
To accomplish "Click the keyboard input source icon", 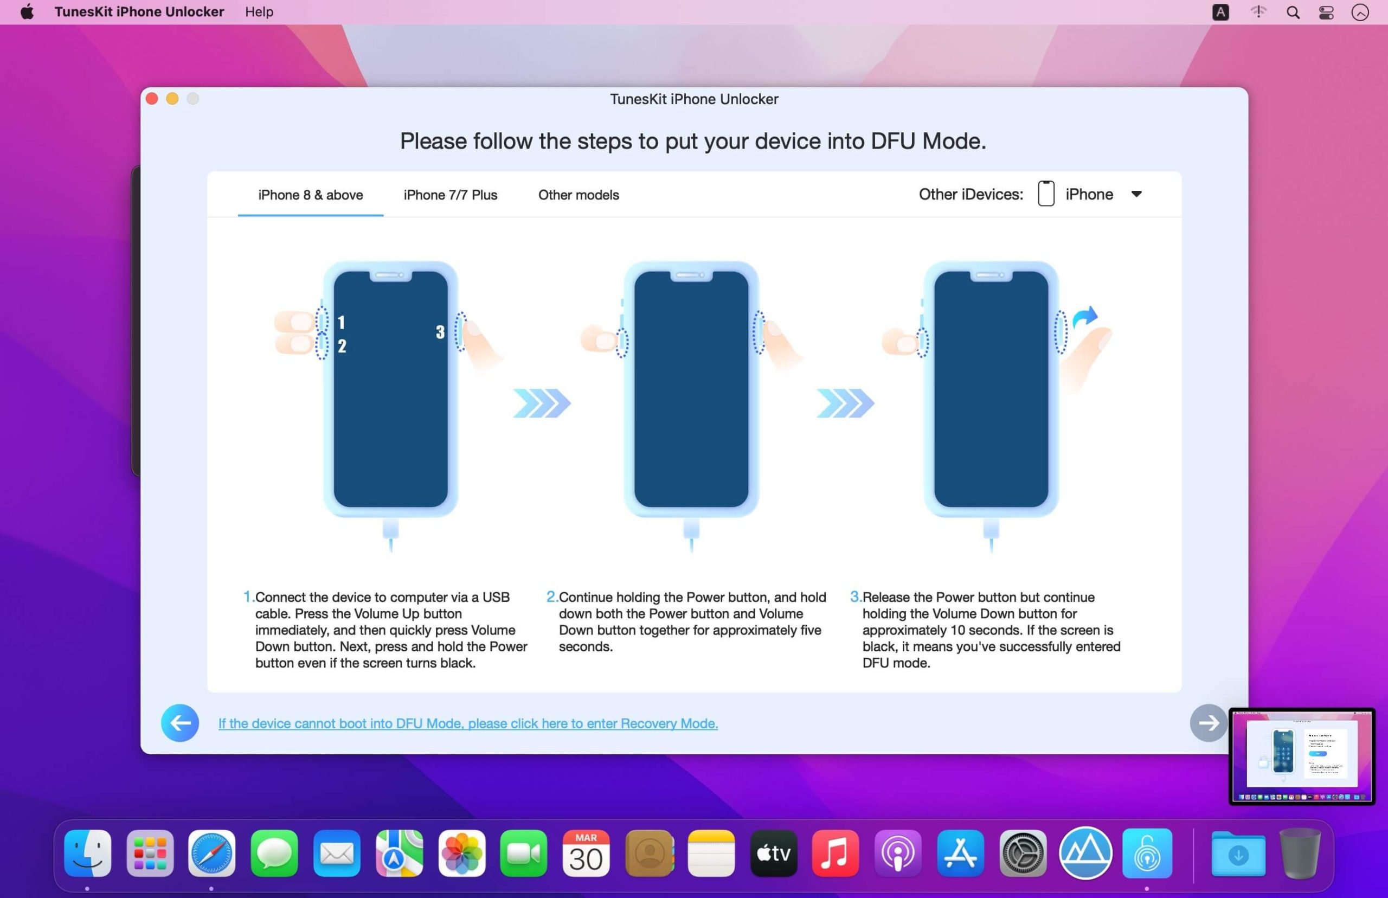I will tap(1220, 12).
